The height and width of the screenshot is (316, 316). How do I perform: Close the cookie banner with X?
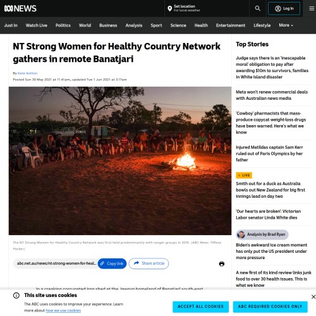[x=313, y=296]
